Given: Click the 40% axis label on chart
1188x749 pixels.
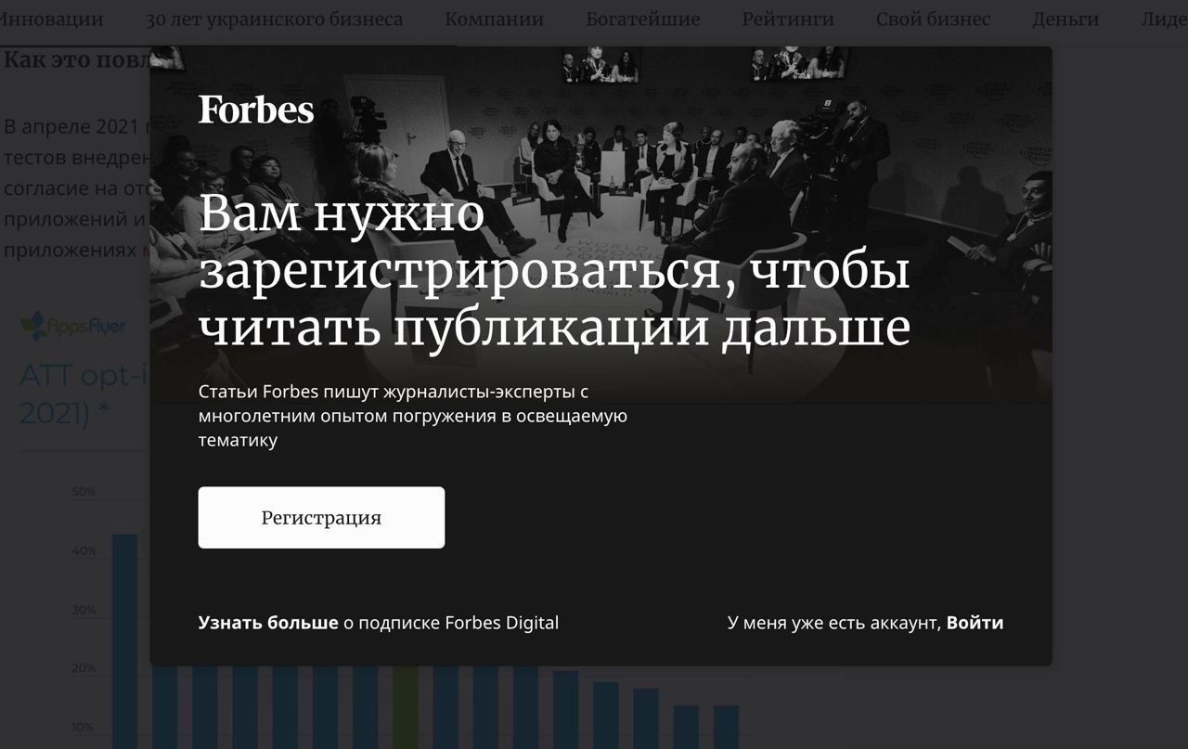Looking at the screenshot, I should (84, 550).
